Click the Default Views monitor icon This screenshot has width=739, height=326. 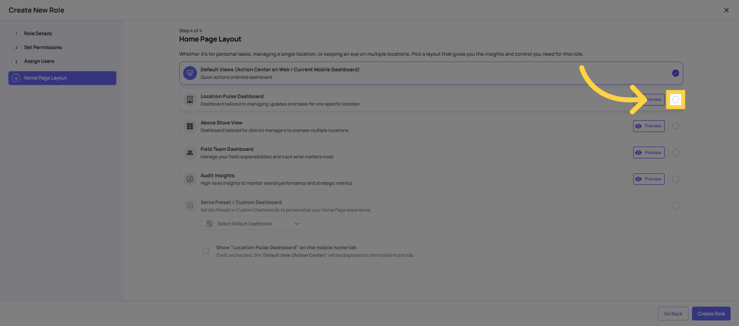click(x=190, y=73)
